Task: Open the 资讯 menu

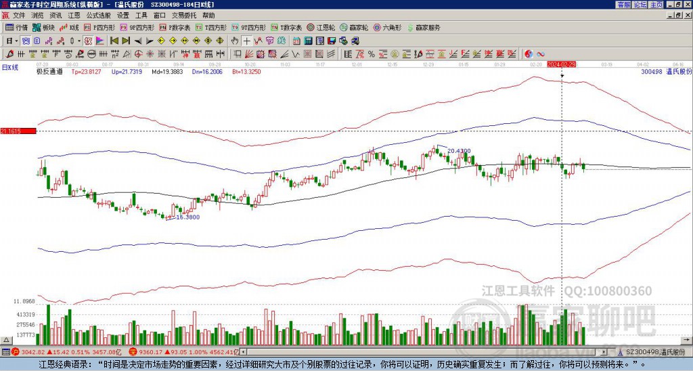Action: tap(55, 16)
